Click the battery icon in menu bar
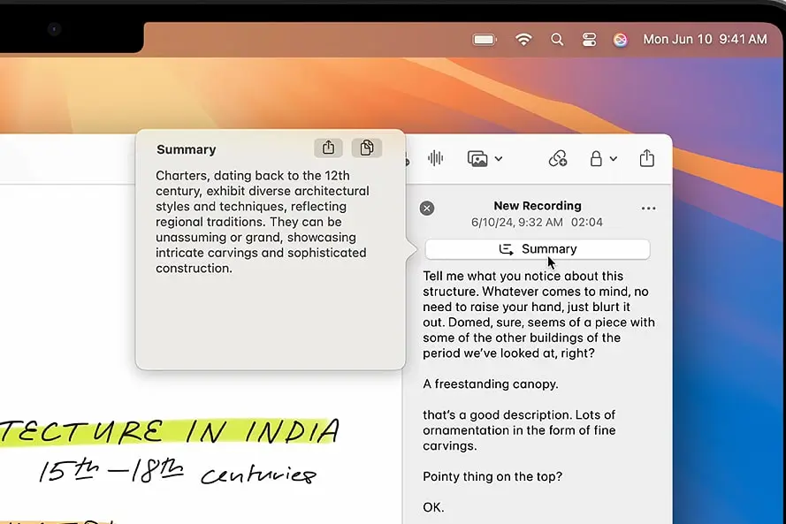Image resolution: width=786 pixels, height=524 pixels. point(484,39)
